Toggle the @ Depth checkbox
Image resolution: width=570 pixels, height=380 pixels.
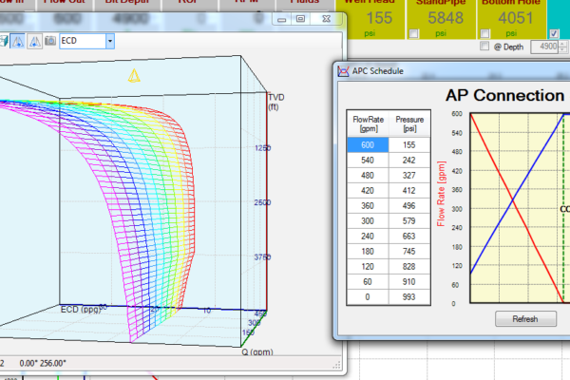(486, 47)
